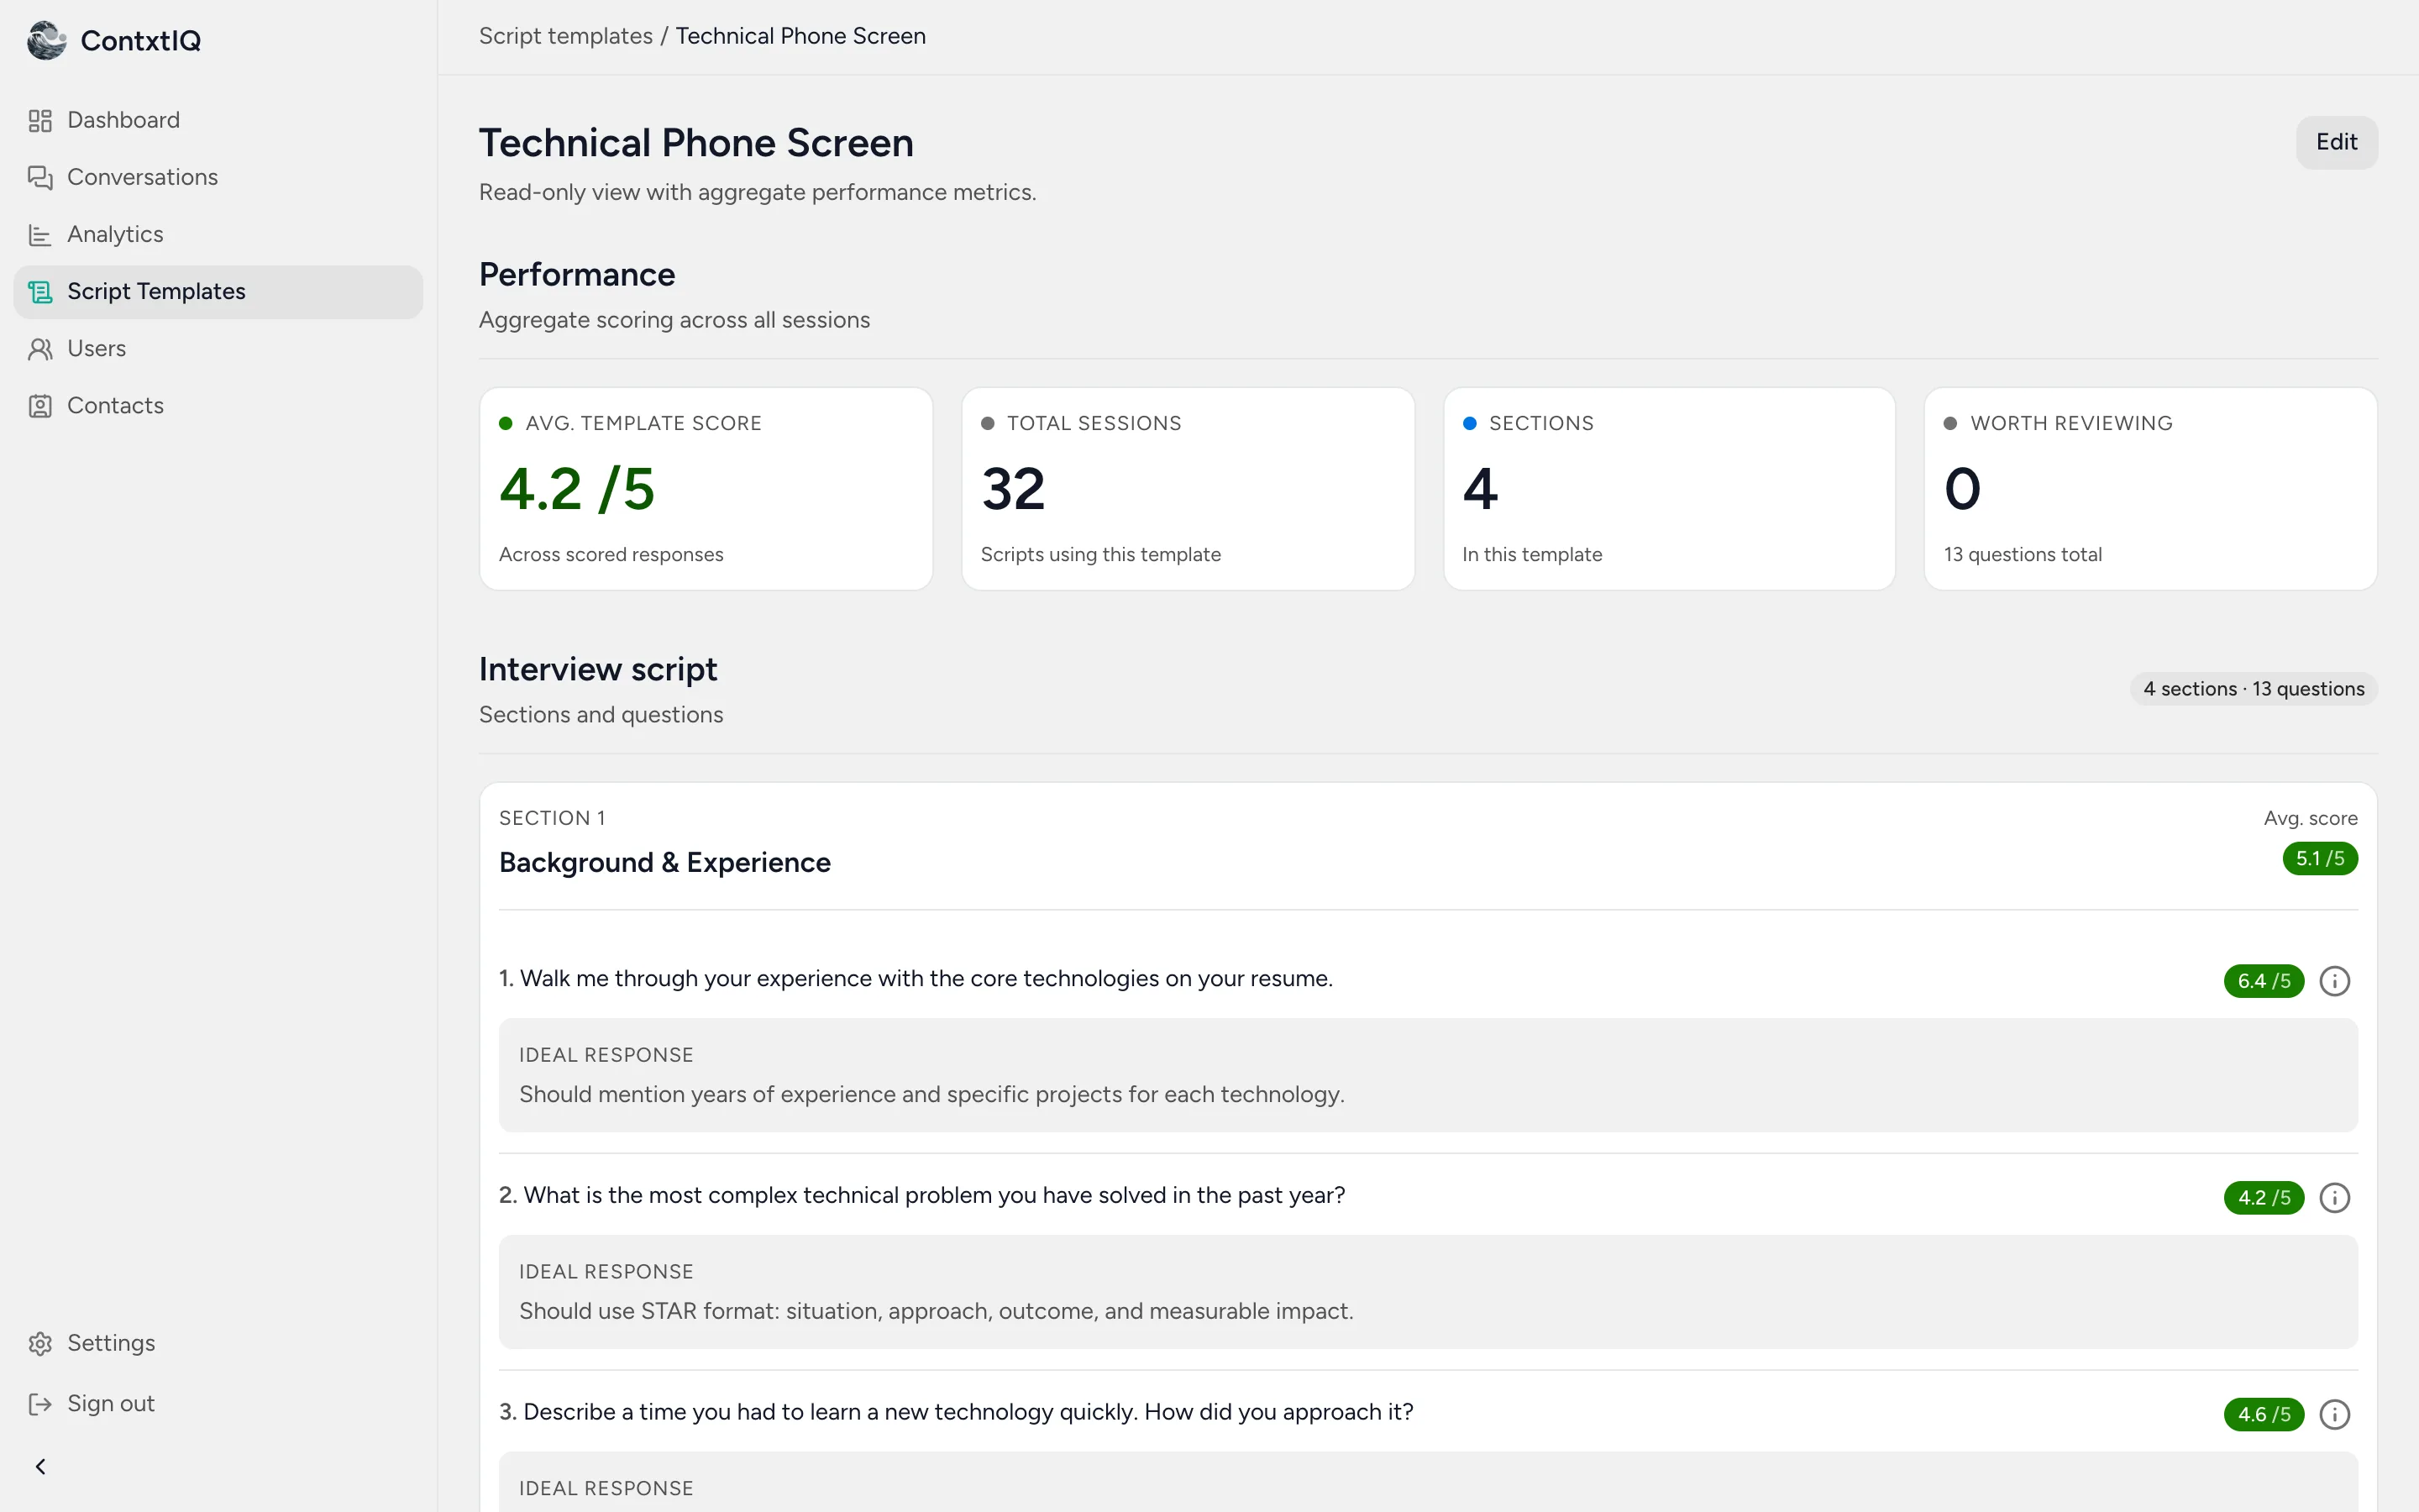This screenshot has height=1512, width=2419.
Task: Click the '4 sections · 13 questions' badge
Action: [2254, 689]
